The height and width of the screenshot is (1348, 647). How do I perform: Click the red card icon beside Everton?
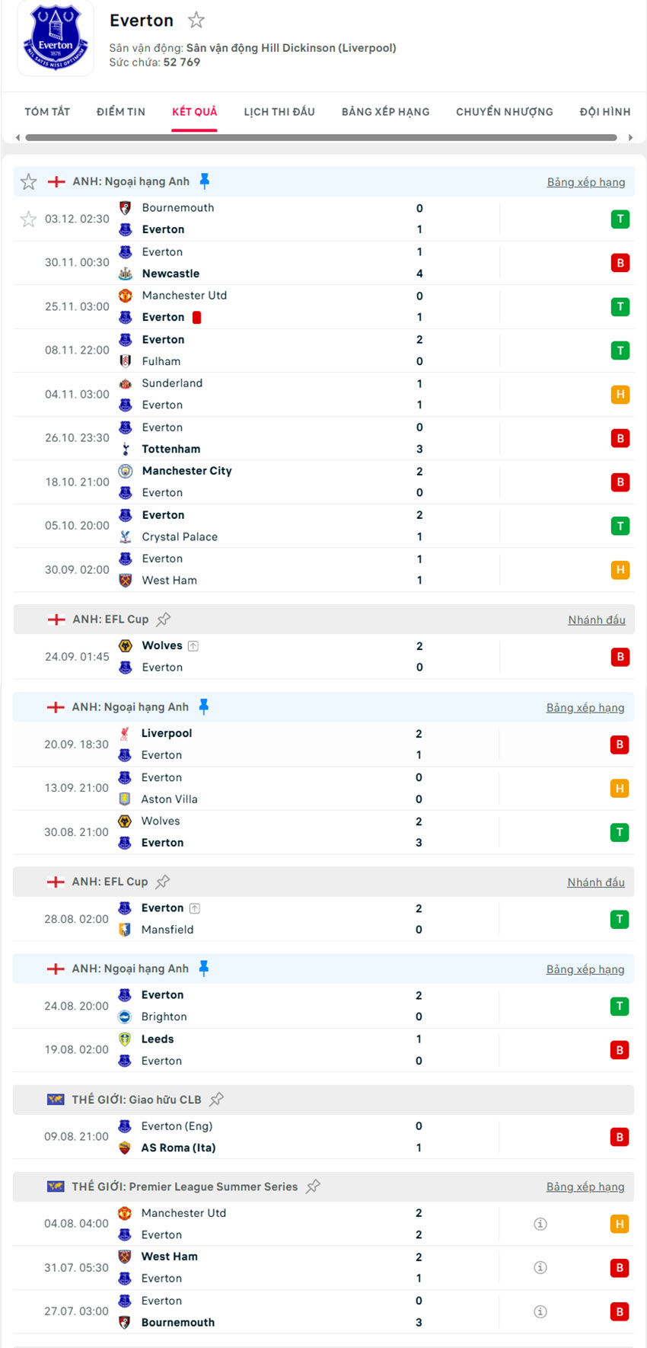tap(196, 317)
